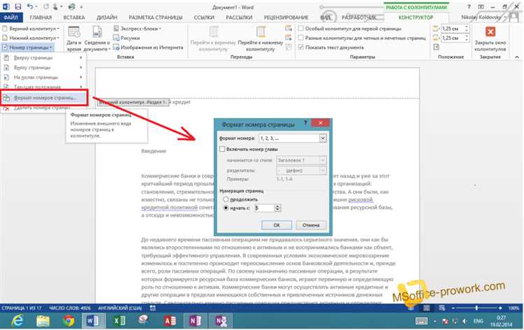Save the document from the quick access toolbar
Viewport: 524px width, 330px height.
point(18,6)
